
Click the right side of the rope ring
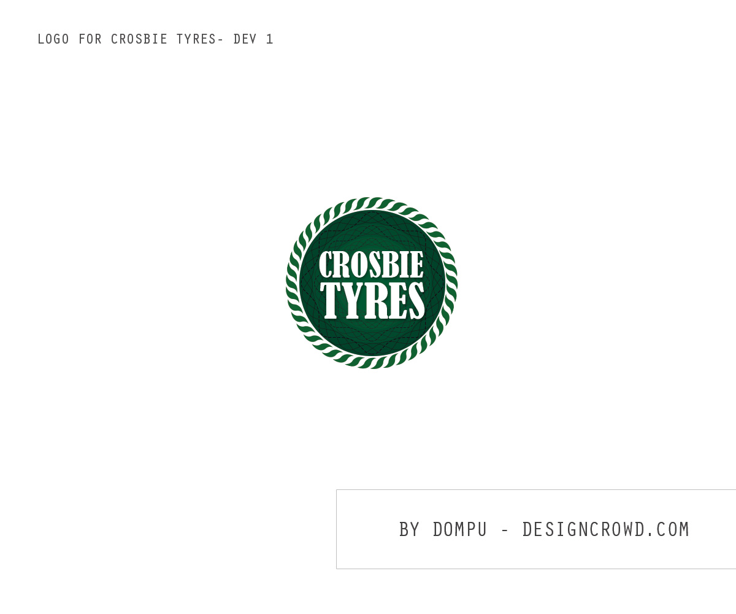coord(451,283)
